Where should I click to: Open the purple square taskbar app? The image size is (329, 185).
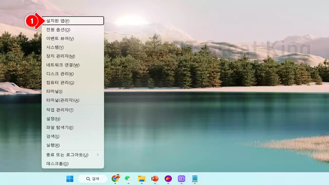(x=181, y=179)
